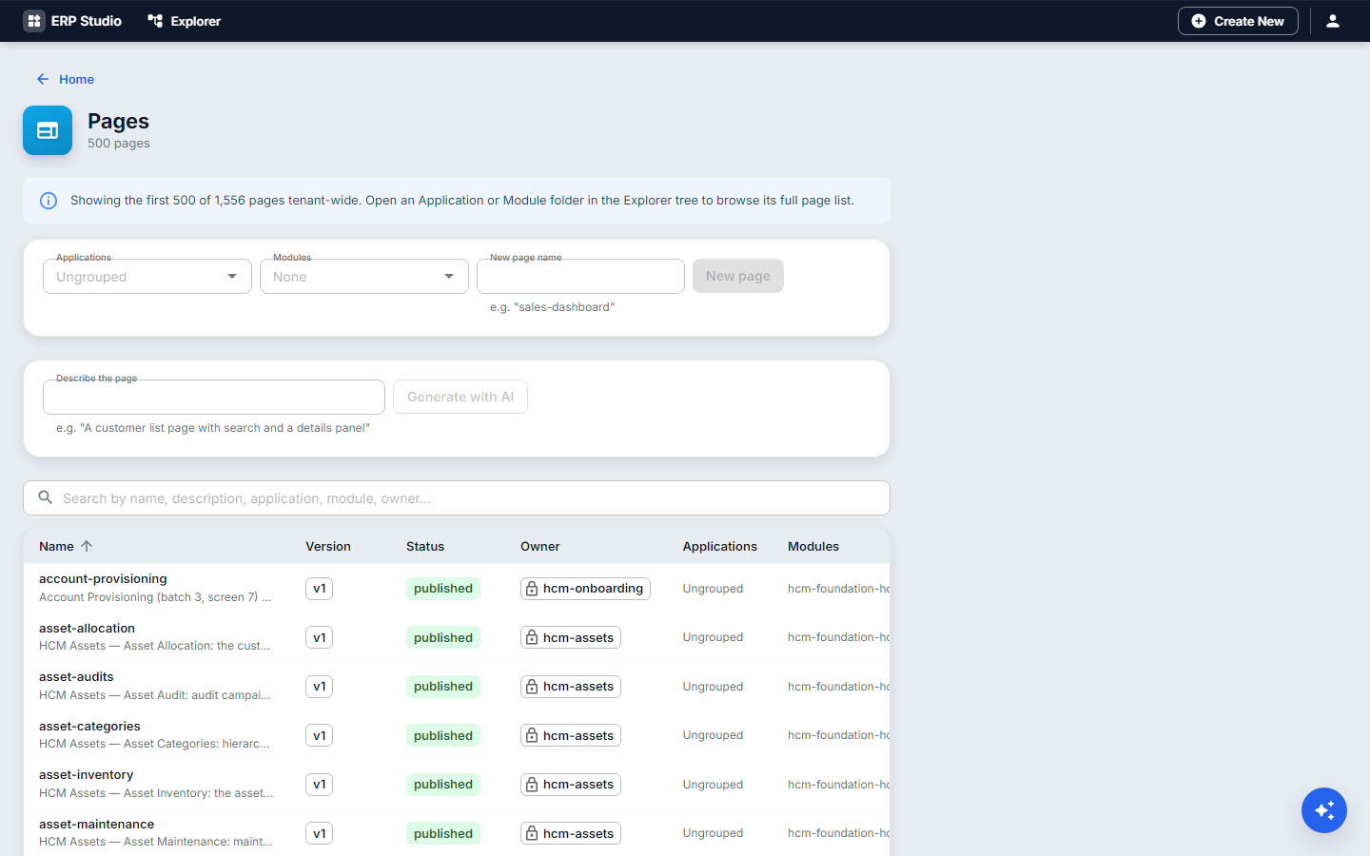
Task: Click the v1 chip in account-provisioning row
Action: pyautogui.click(x=320, y=589)
